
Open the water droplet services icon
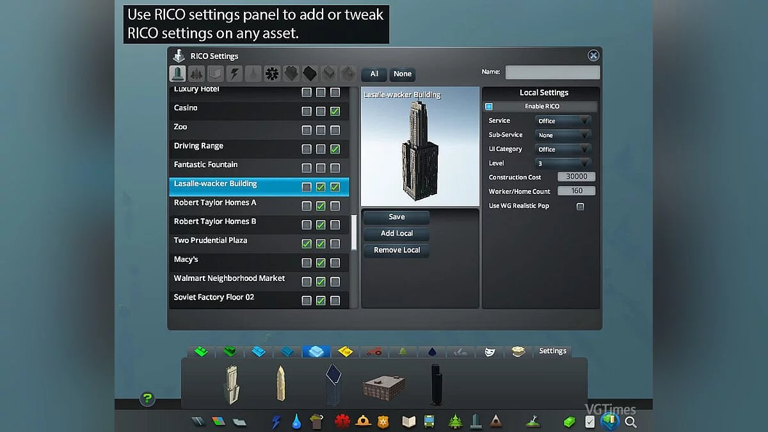tap(296, 422)
